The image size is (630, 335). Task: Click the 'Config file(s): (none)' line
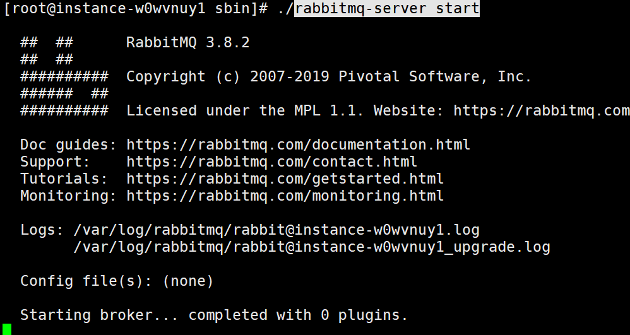tap(117, 281)
